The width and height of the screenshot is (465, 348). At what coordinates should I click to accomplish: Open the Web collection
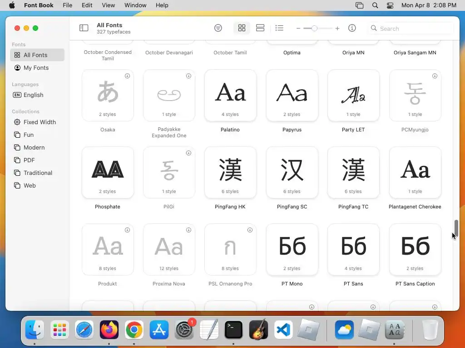(37, 186)
